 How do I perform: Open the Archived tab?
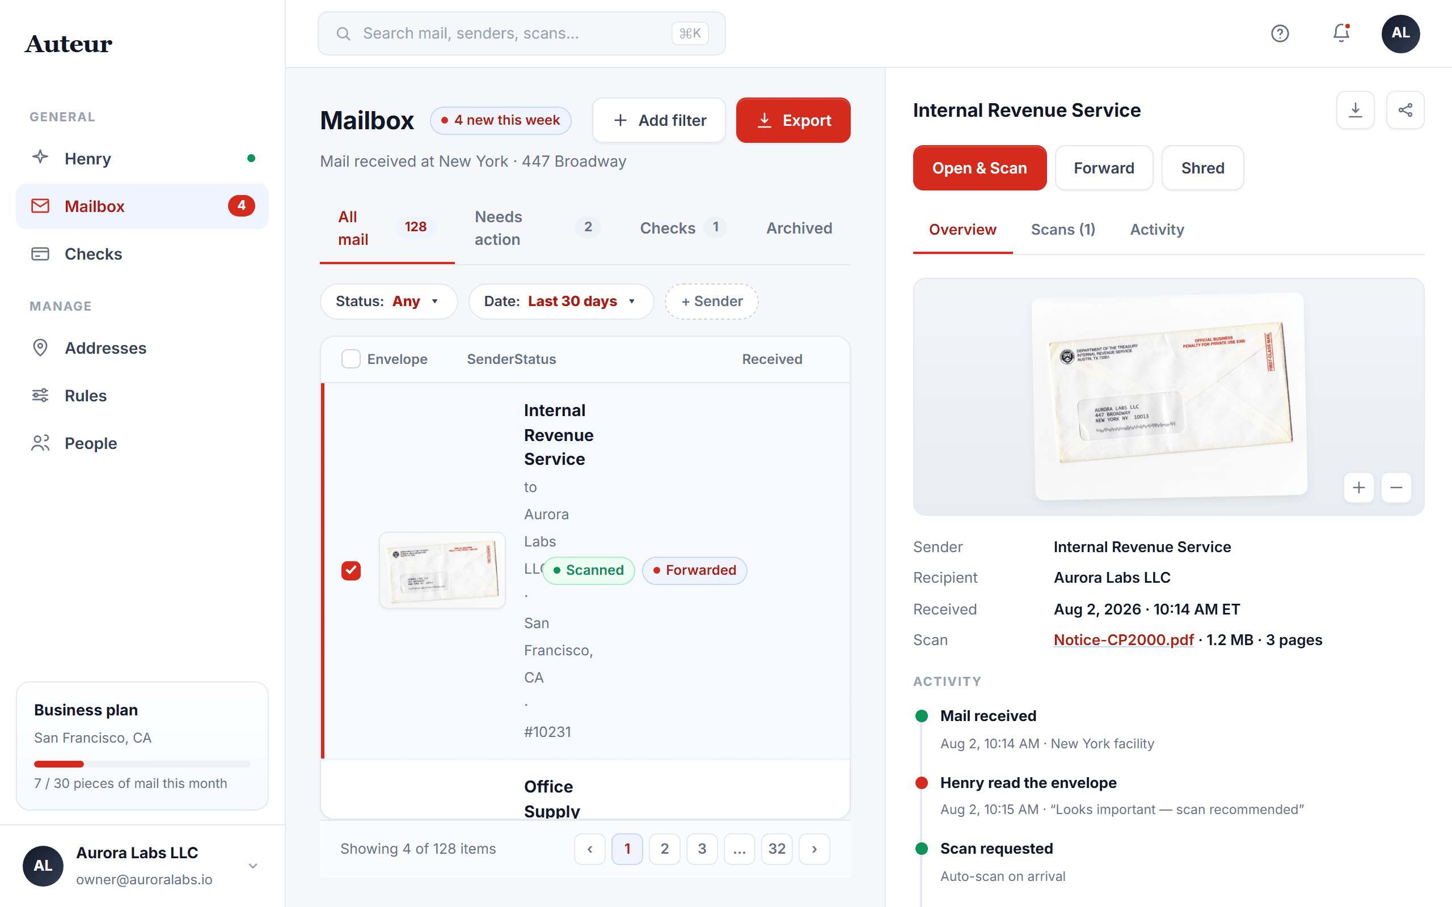pyautogui.click(x=799, y=228)
